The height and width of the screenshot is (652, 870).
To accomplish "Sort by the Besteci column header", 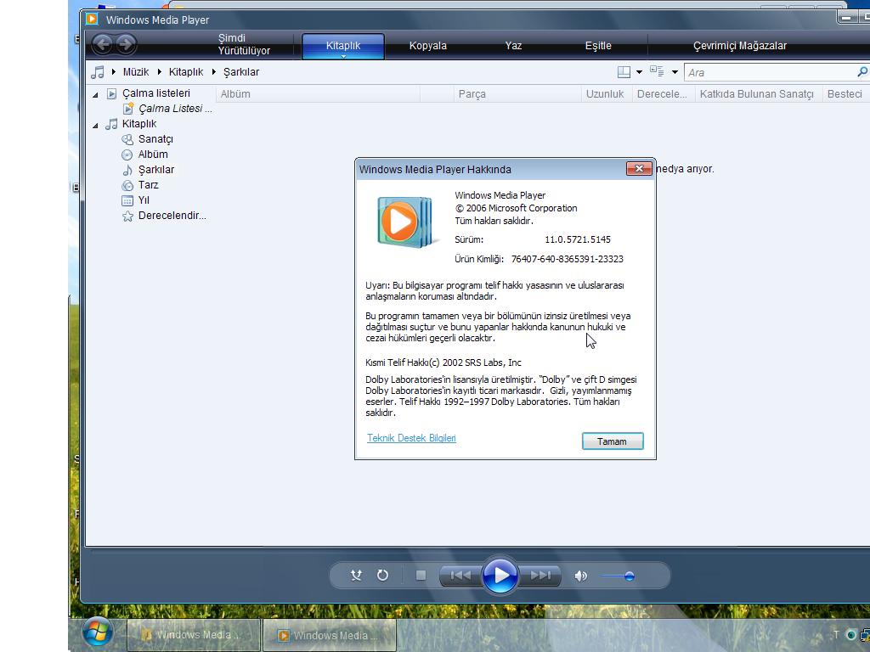I will tap(846, 94).
